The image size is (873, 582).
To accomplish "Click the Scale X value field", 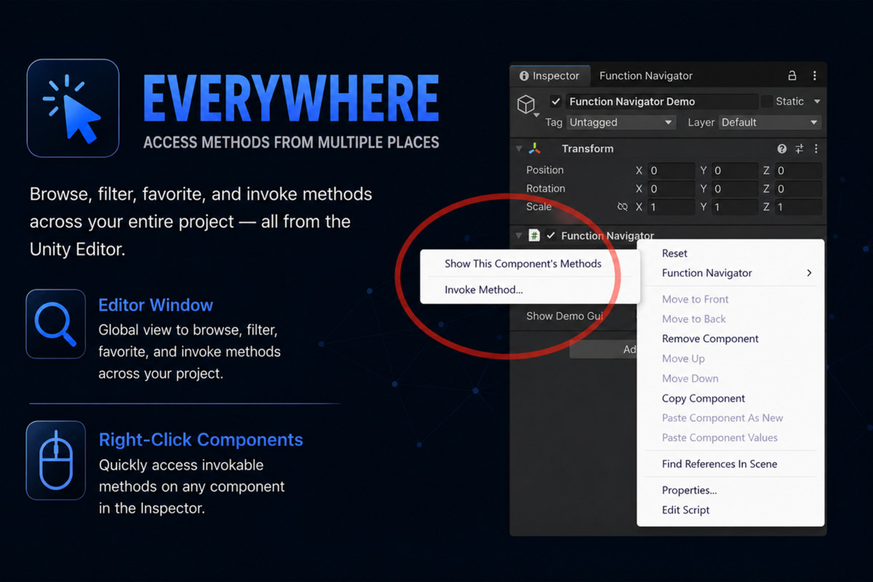I will click(x=671, y=207).
